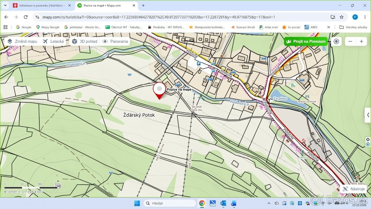Open the Atlas mail bookmark
The image size is (371, 209).
[268, 27]
